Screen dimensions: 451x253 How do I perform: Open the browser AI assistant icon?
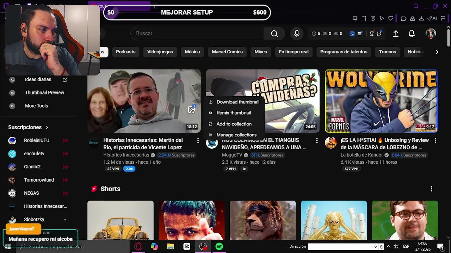432,18
